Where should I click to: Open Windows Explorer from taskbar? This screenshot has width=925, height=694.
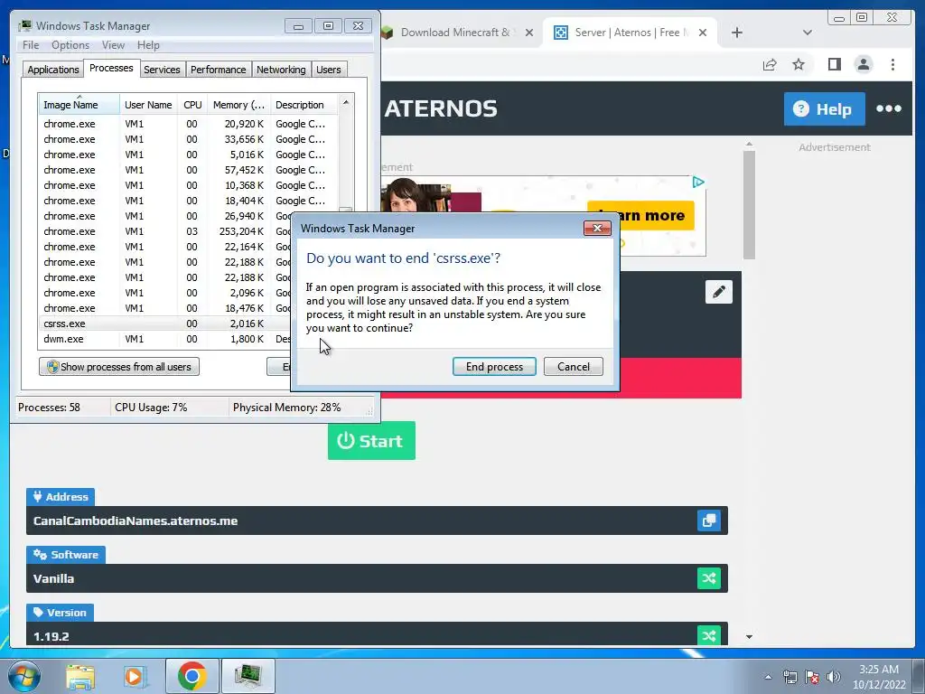pos(80,676)
